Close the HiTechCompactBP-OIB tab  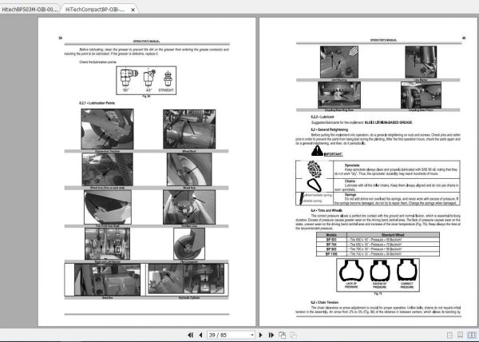133,10
